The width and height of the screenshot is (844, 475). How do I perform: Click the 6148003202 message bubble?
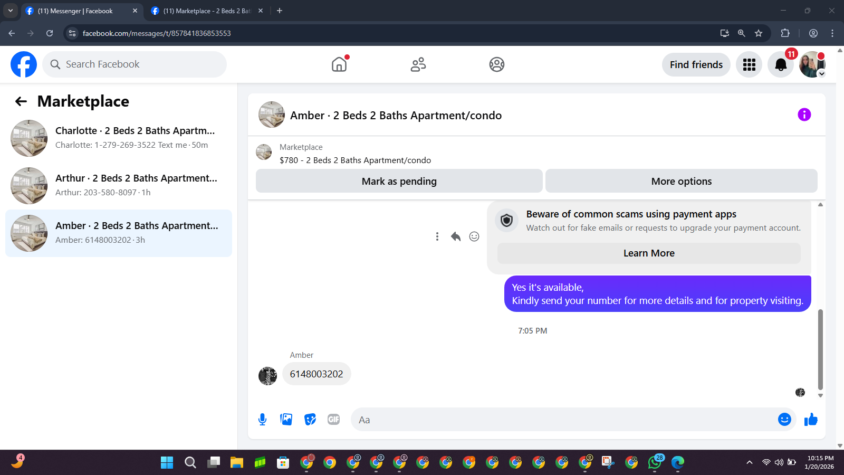[x=316, y=374]
